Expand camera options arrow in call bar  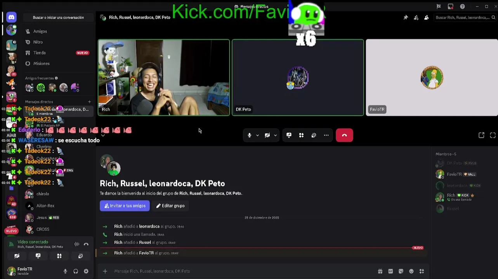pos(275,135)
